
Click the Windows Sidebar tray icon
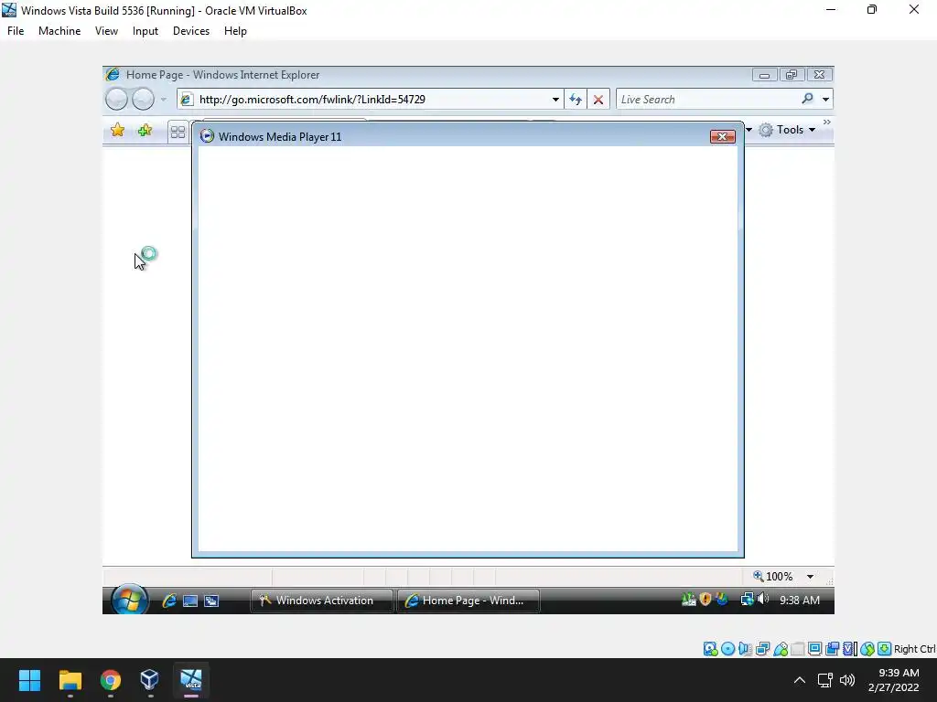(722, 600)
